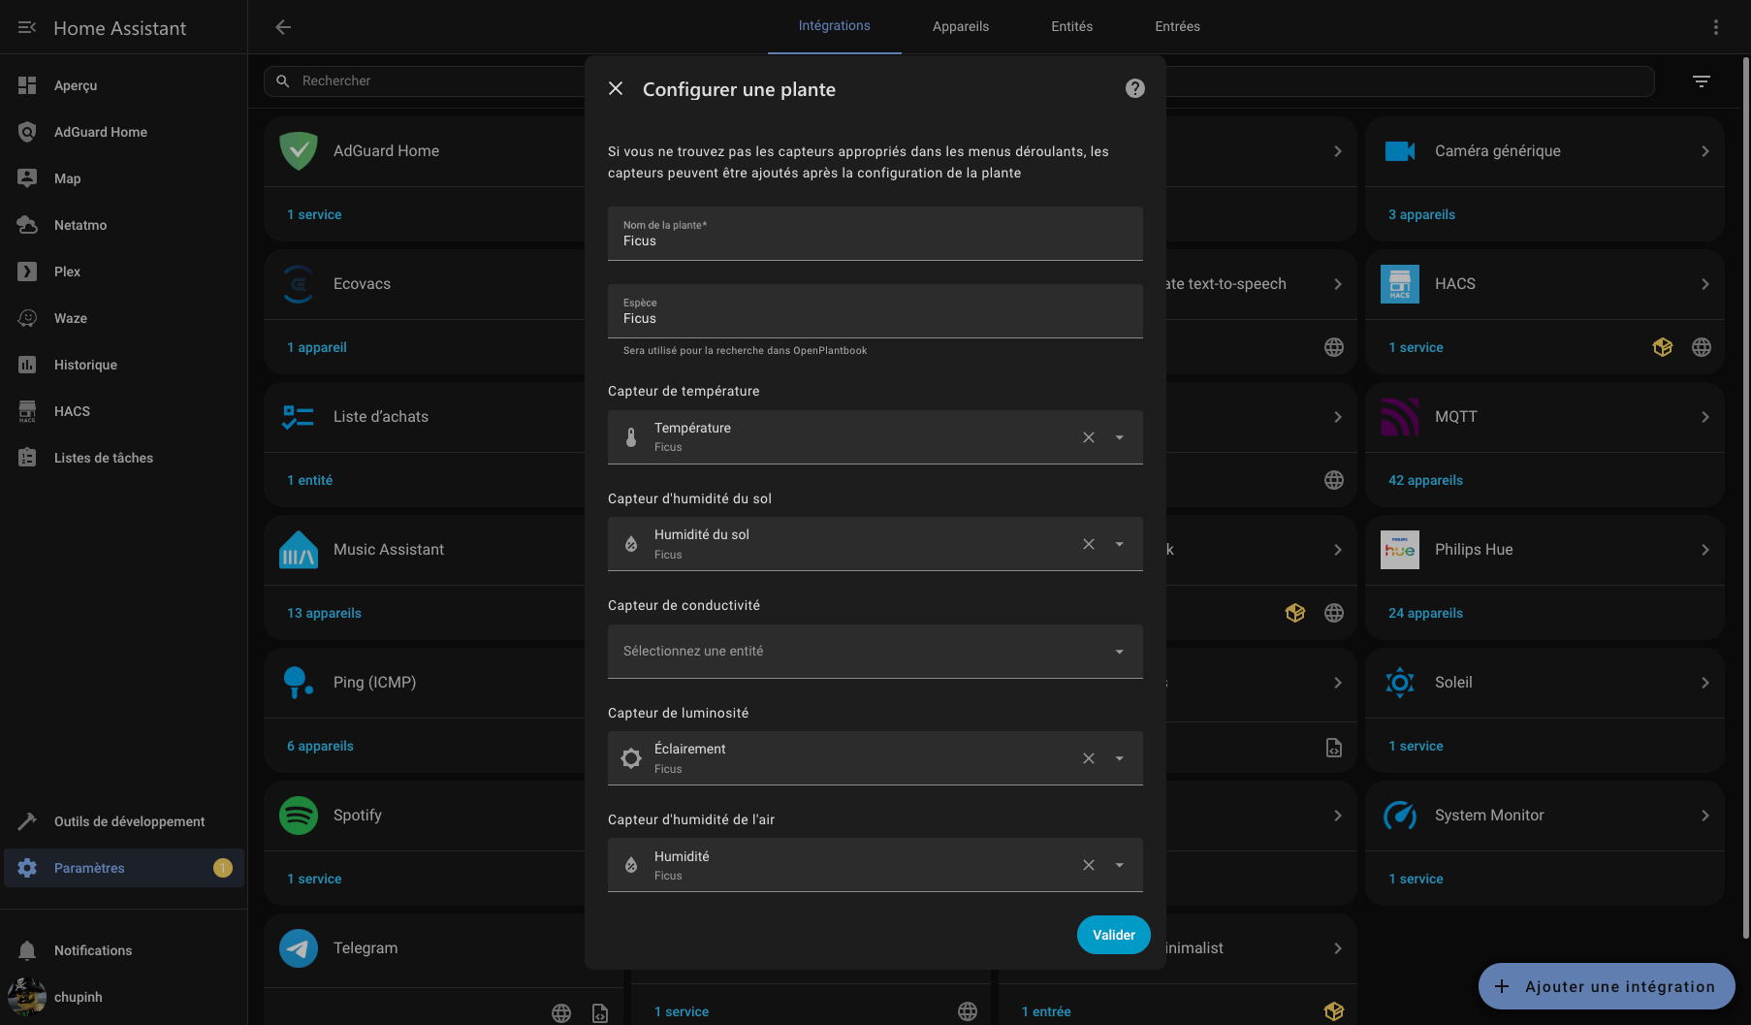Image resolution: width=1751 pixels, height=1025 pixels.
Task: Close the Configurer une plante dialog
Action: pos(616,89)
